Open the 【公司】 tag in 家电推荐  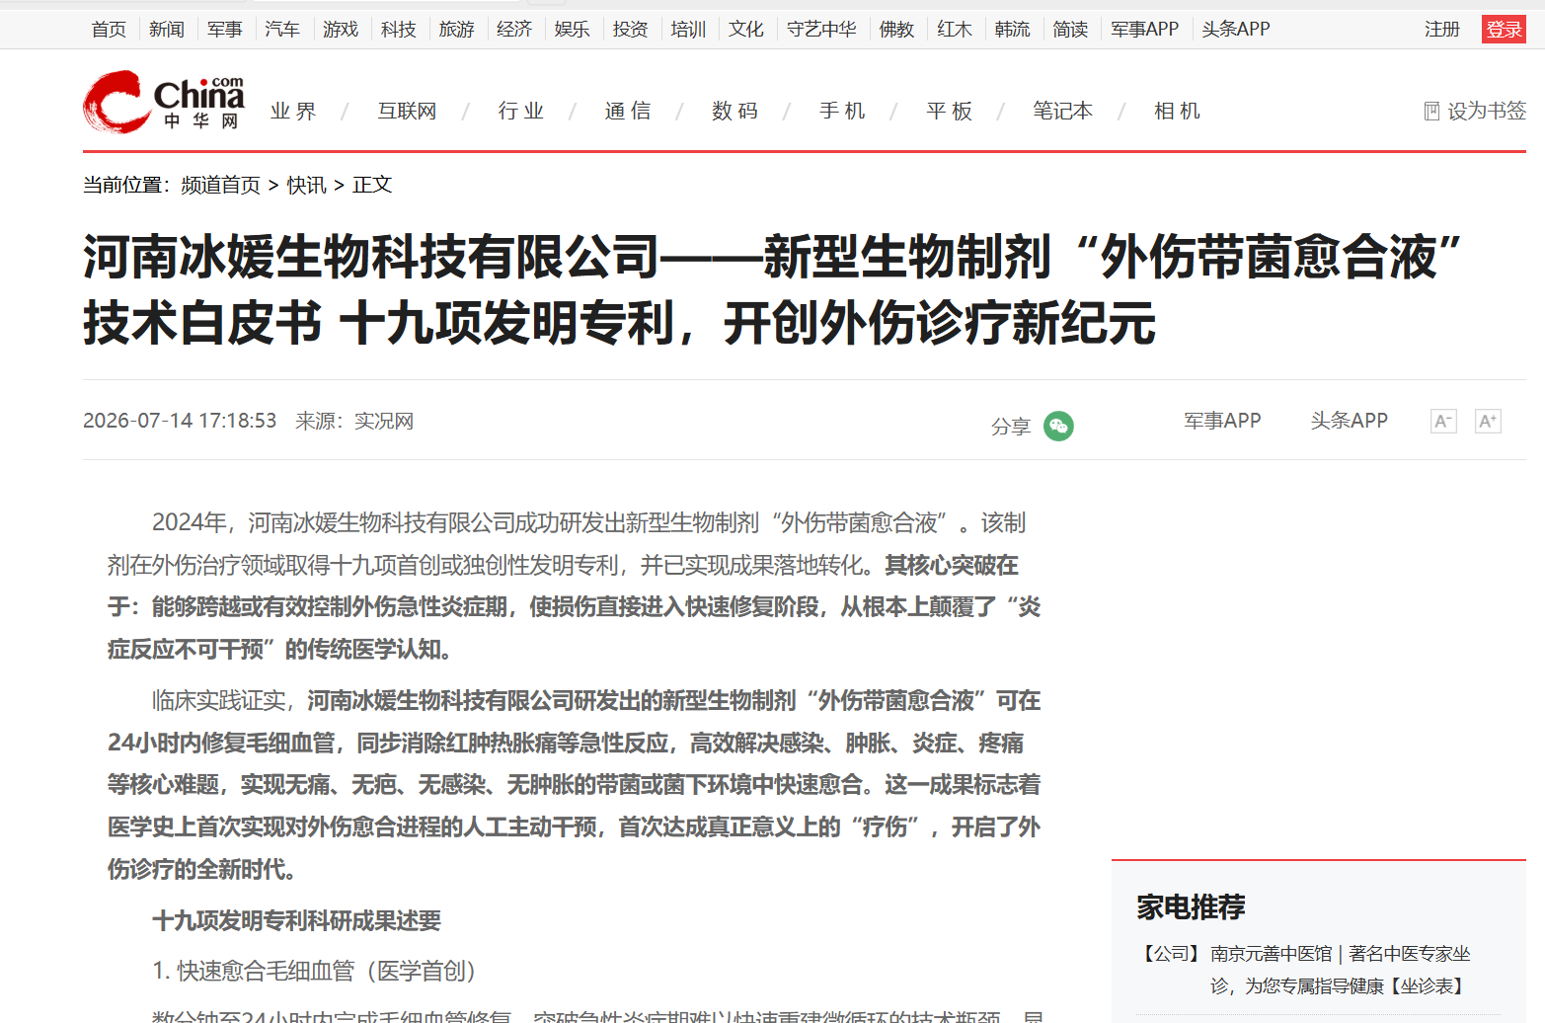coord(1171,954)
